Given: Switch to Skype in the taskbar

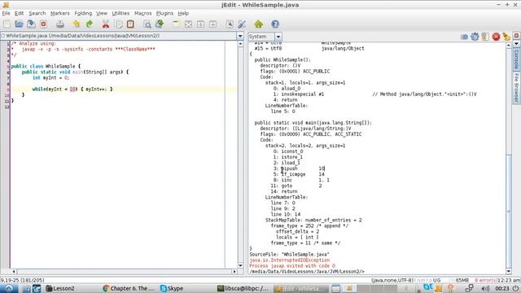Looking at the screenshot, I should click(x=172, y=288).
